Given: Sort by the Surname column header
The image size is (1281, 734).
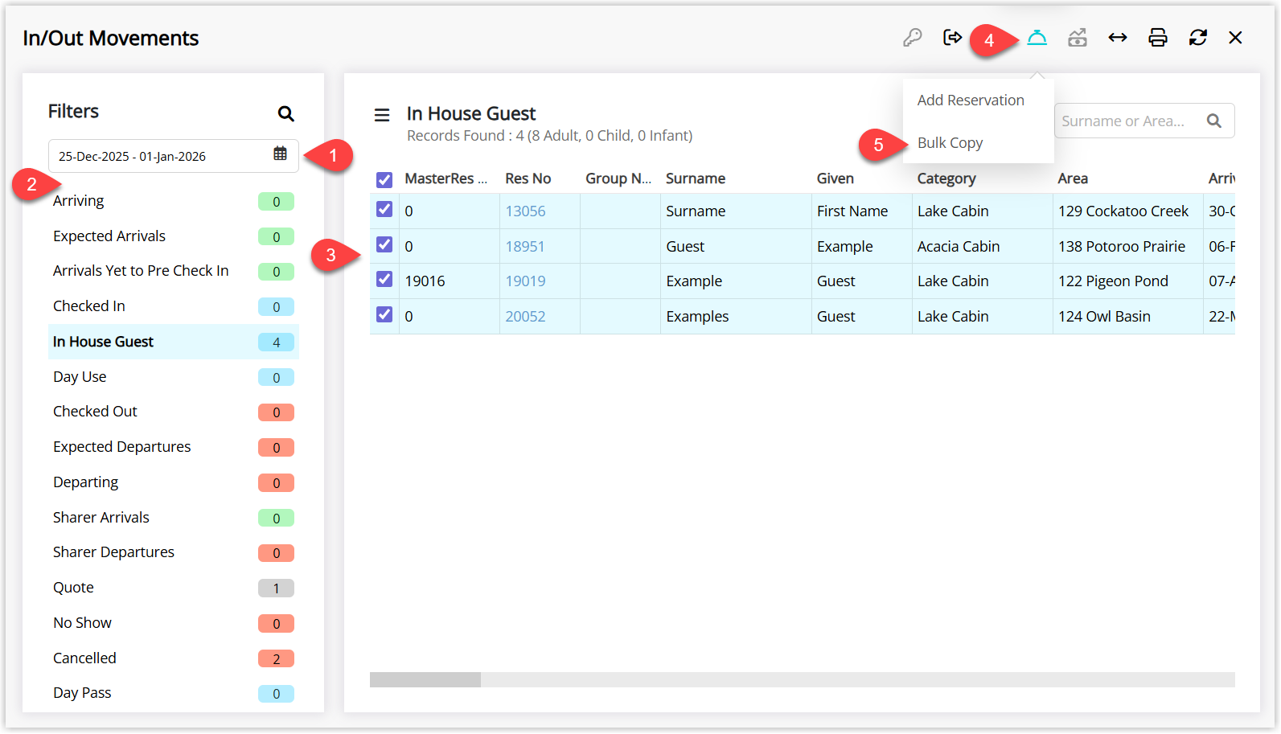Looking at the screenshot, I should pos(696,178).
